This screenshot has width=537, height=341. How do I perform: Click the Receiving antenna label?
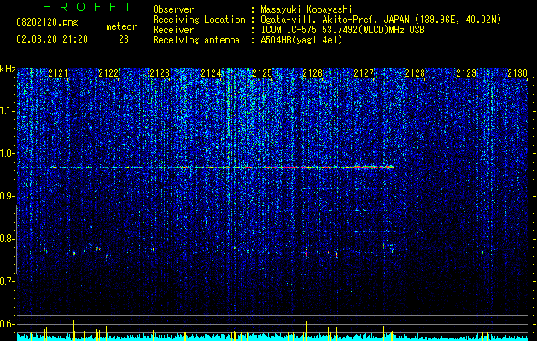point(196,40)
